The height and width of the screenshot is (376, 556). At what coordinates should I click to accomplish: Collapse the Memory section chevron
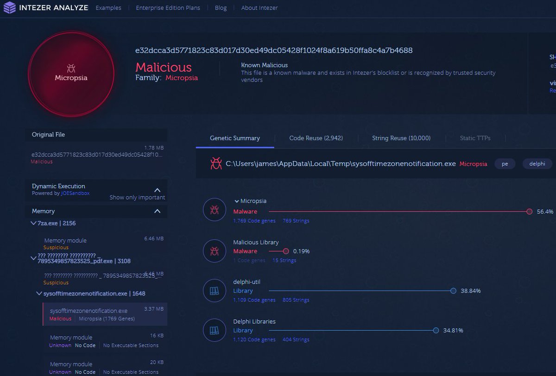pos(157,211)
